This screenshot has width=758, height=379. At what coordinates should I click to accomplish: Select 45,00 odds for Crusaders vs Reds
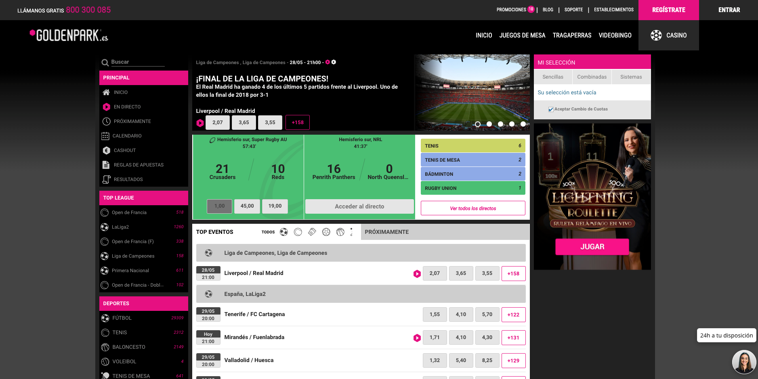[247, 206]
